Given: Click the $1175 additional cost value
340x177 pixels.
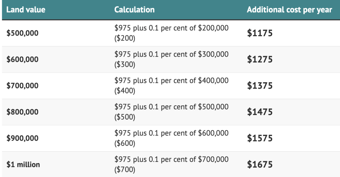Looking at the screenshot, I should [x=260, y=33].
